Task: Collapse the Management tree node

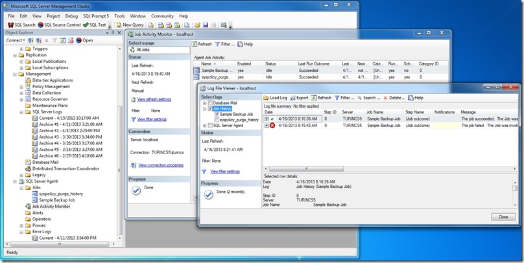Action: (x=15, y=74)
